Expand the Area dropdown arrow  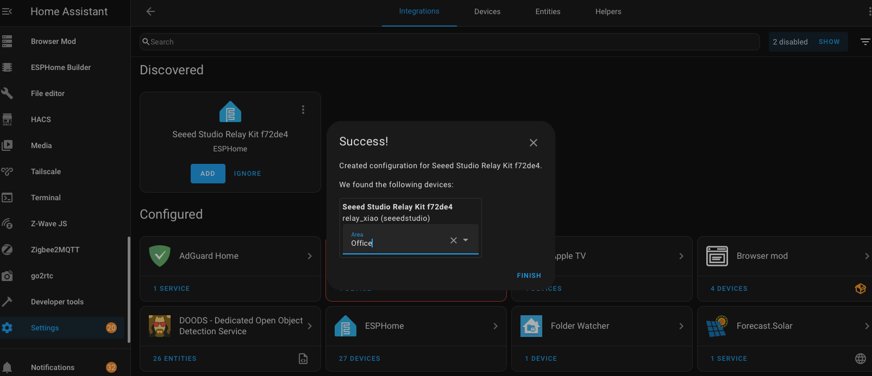[x=466, y=240]
